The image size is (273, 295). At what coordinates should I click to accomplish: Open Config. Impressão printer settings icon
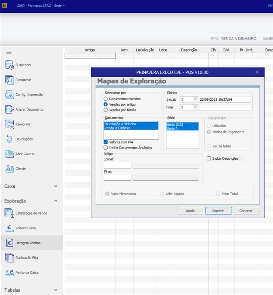[x=10, y=95]
